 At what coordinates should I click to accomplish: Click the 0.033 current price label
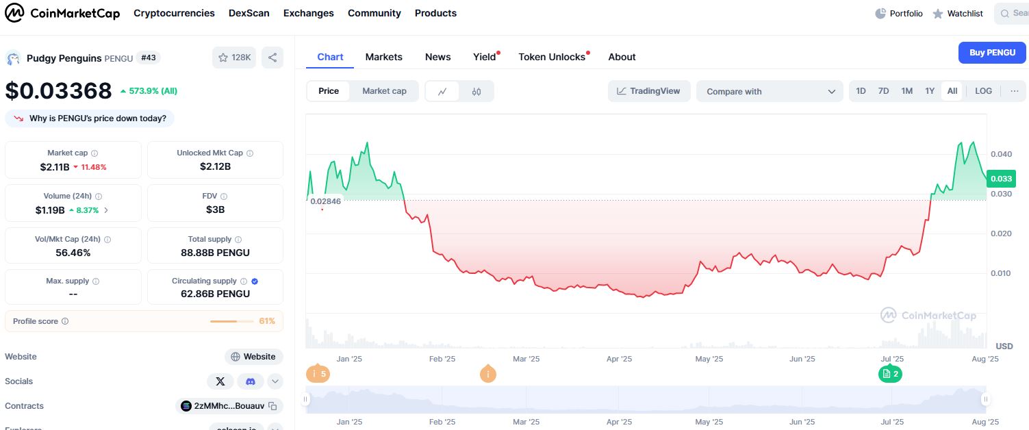point(1001,179)
